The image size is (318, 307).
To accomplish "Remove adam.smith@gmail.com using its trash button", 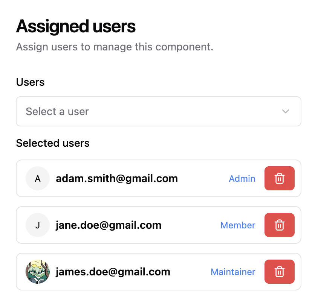I will click(279, 178).
